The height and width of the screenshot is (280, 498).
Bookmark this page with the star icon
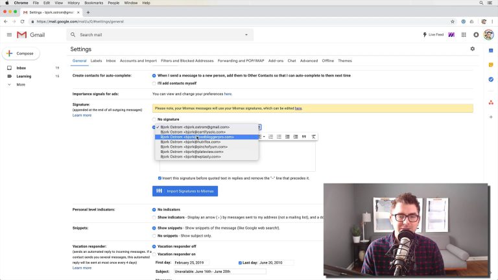coord(453,21)
